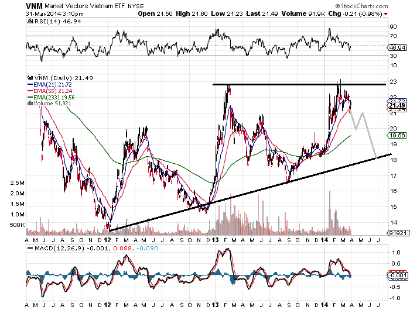
Task: Click the 30 oversold level on RSI axis
Action: pyautogui.click(x=393, y=56)
